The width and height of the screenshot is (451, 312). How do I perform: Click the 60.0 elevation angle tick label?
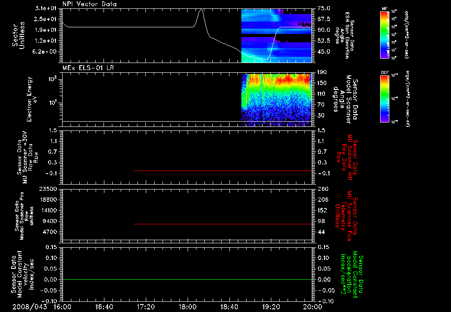click(x=324, y=30)
